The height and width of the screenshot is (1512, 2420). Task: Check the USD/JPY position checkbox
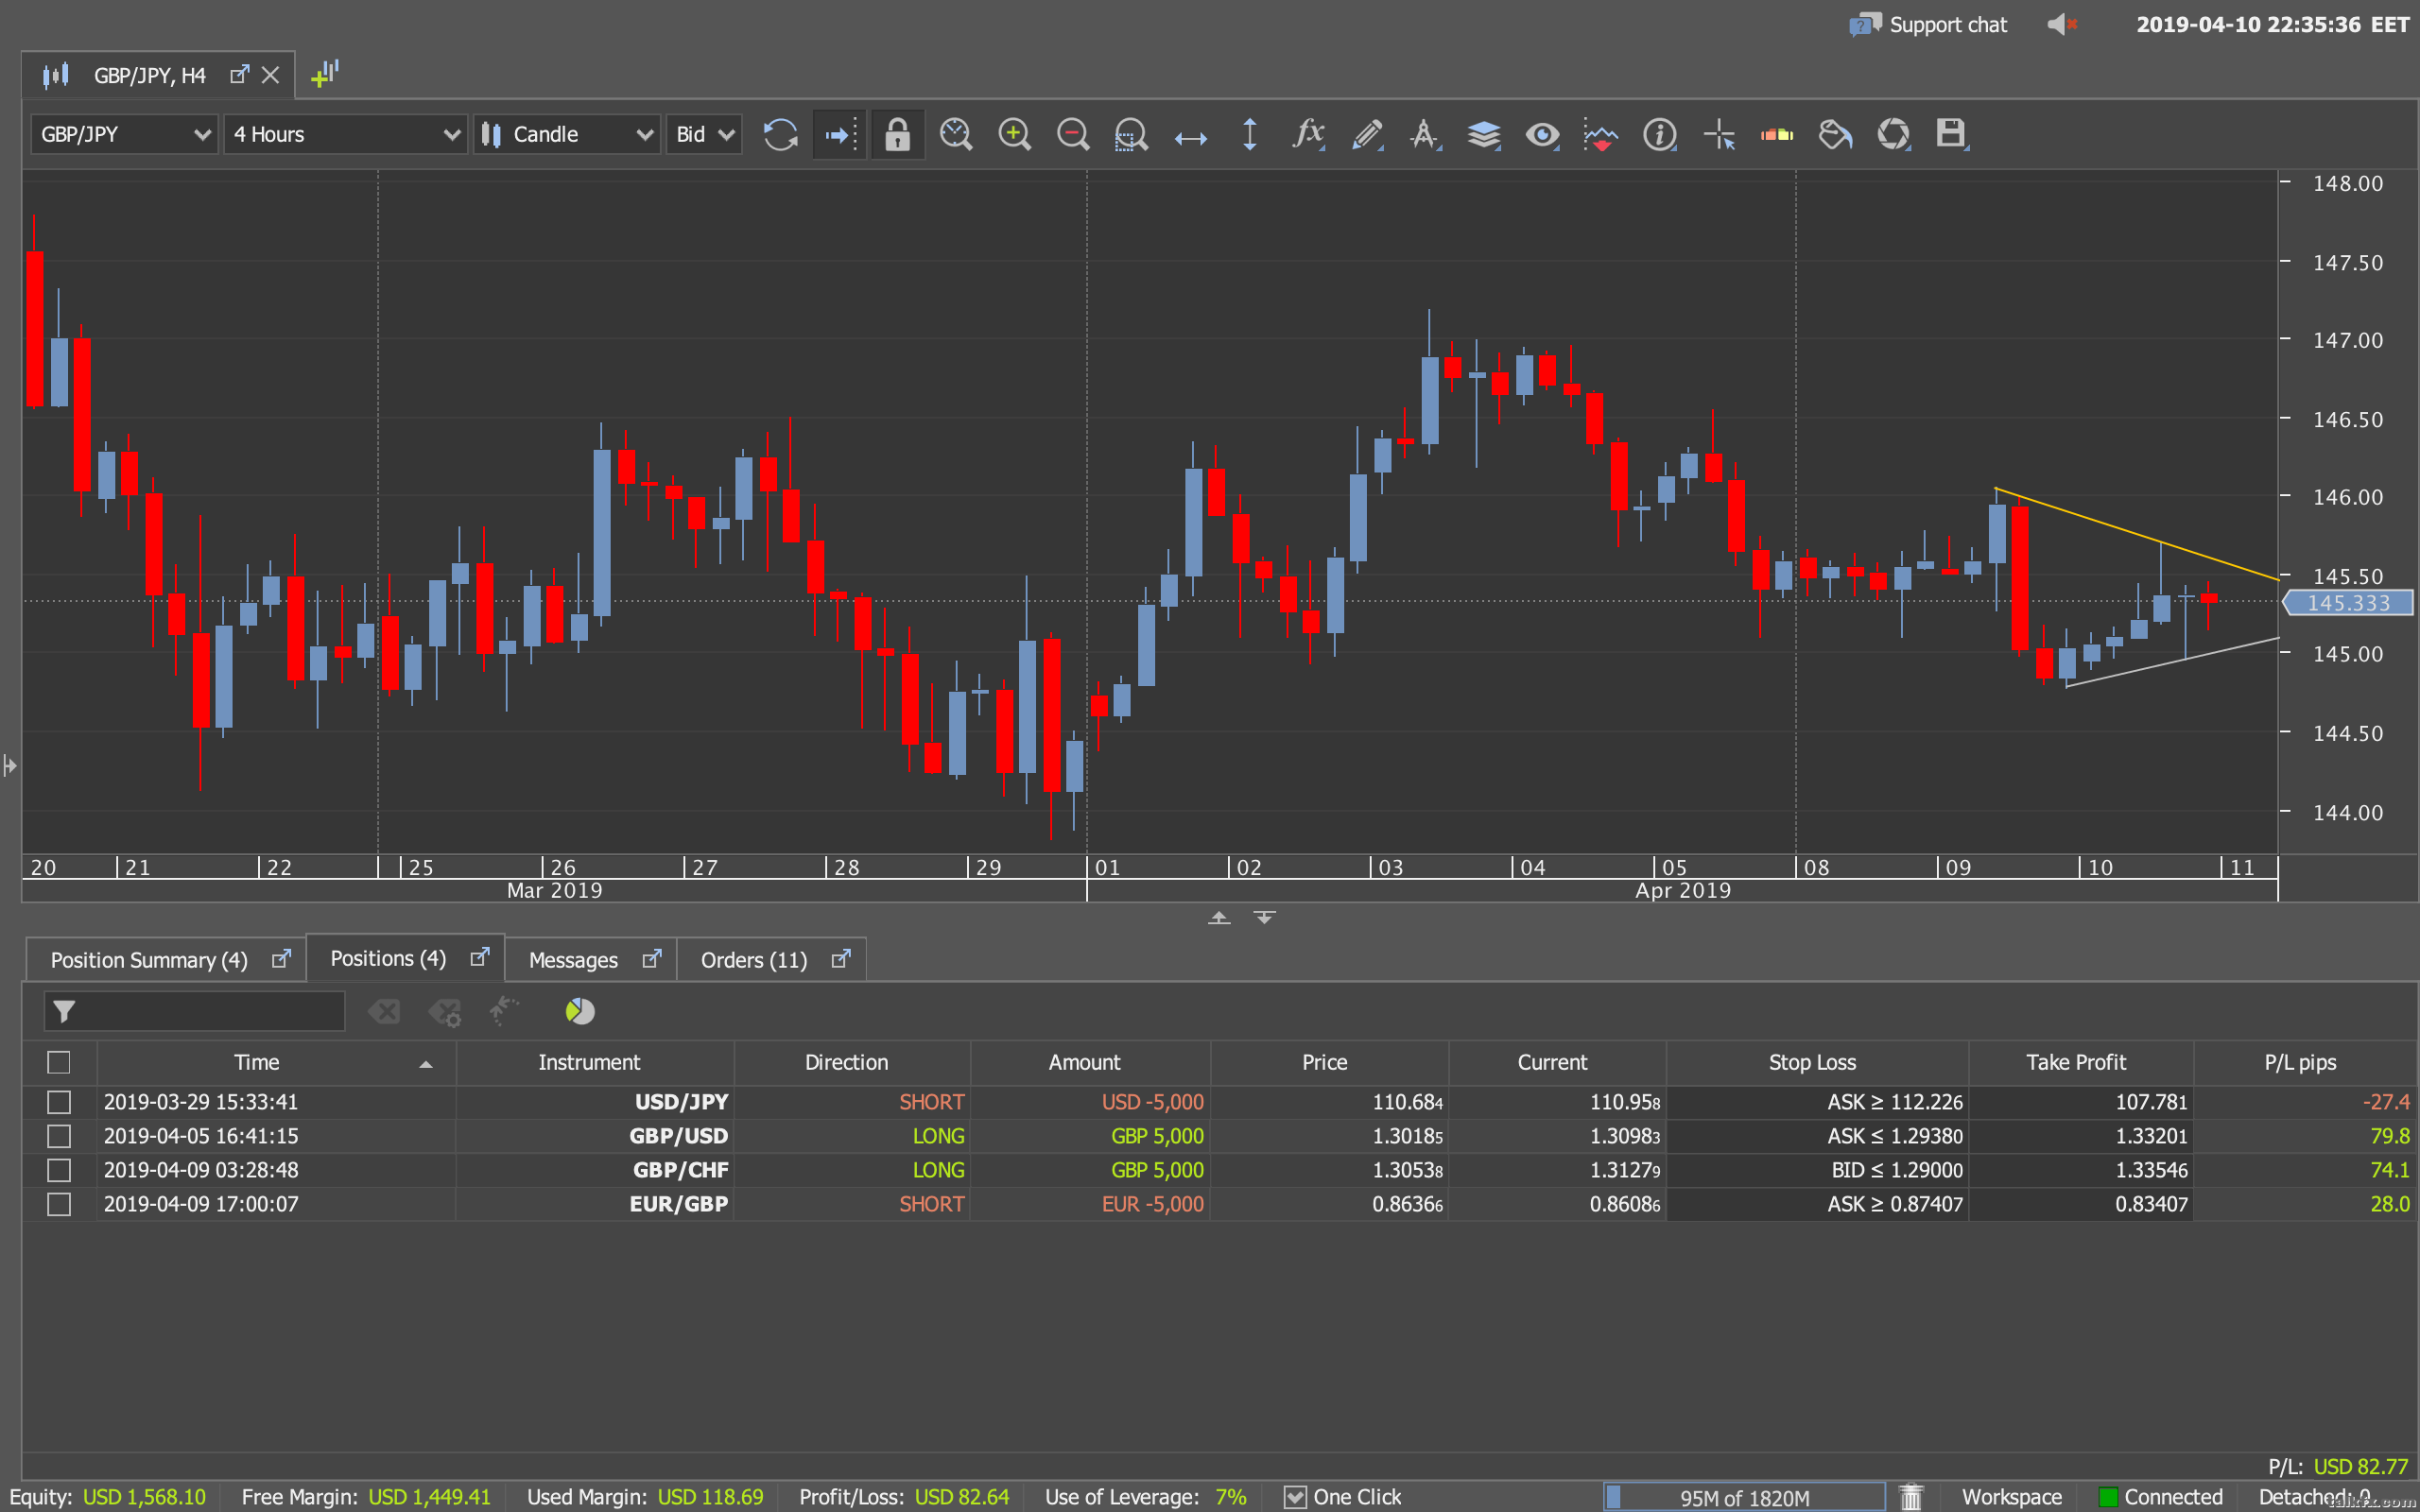pos(59,1102)
